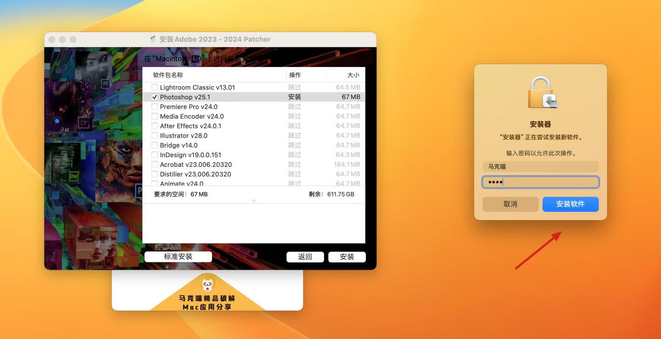Close the Patcher window with red button
This screenshot has height=339, width=661.
point(52,39)
